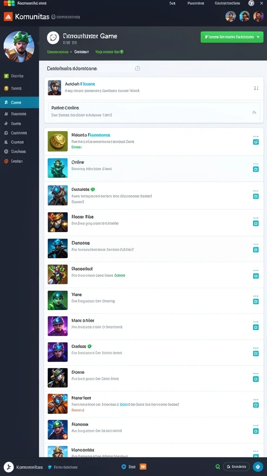Click the small clock icon beside the section heading
The image size is (267, 476).
click(x=137, y=68)
